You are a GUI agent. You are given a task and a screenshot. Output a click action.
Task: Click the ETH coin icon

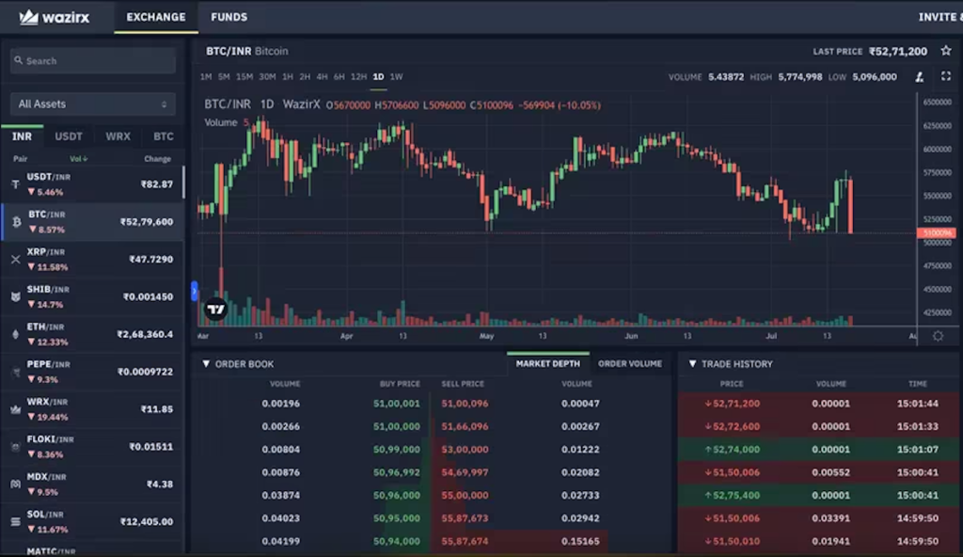pos(15,334)
